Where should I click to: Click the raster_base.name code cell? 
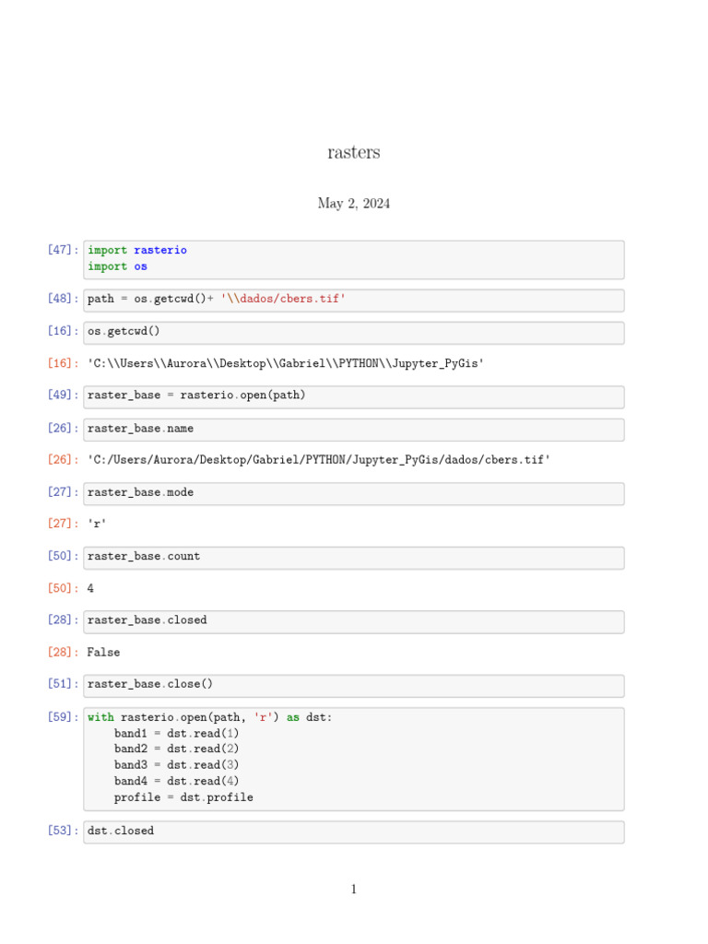353,429
